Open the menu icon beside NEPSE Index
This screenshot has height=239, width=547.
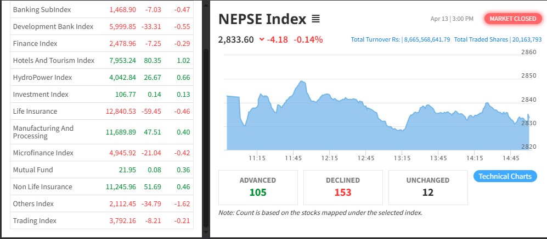click(x=315, y=19)
